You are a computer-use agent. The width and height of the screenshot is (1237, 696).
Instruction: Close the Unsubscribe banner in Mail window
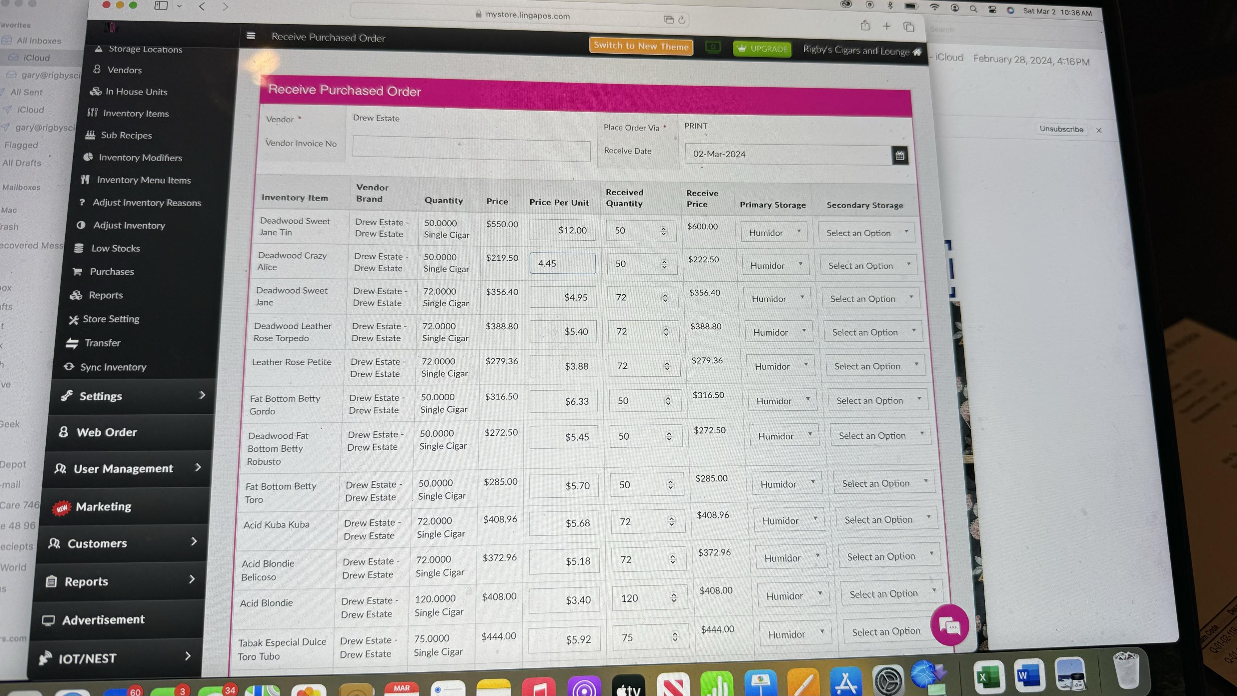pos(1099,130)
